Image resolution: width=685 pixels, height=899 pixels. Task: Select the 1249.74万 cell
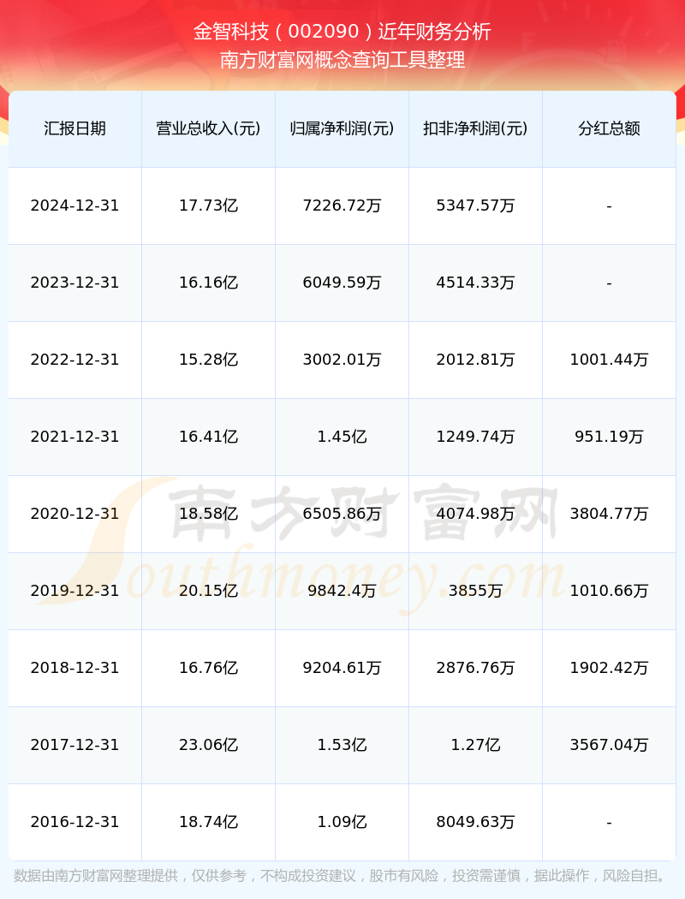tap(476, 437)
